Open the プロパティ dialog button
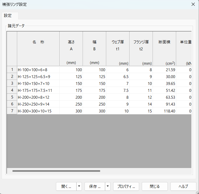The width and height of the screenshot is (199, 194). pos(126,186)
